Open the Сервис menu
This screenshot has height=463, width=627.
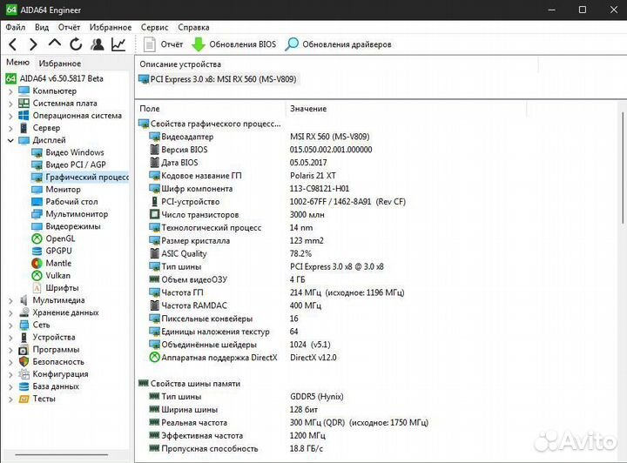(x=155, y=27)
